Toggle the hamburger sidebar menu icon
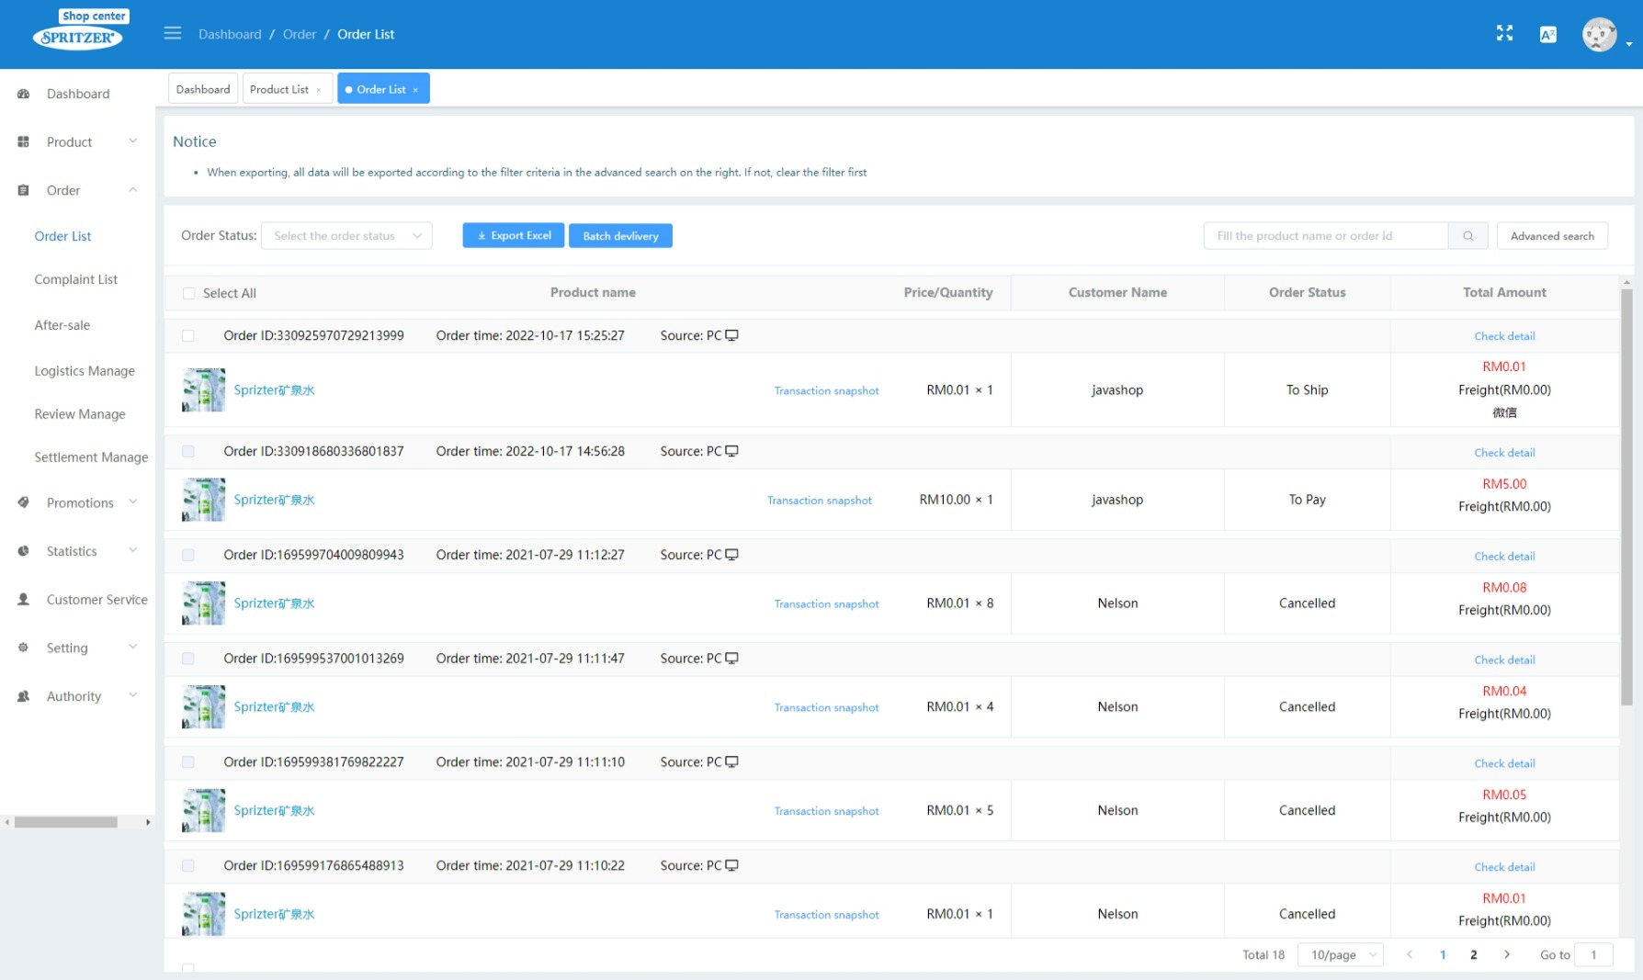The width and height of the screenshot is (1643, 980). point(173,34)
